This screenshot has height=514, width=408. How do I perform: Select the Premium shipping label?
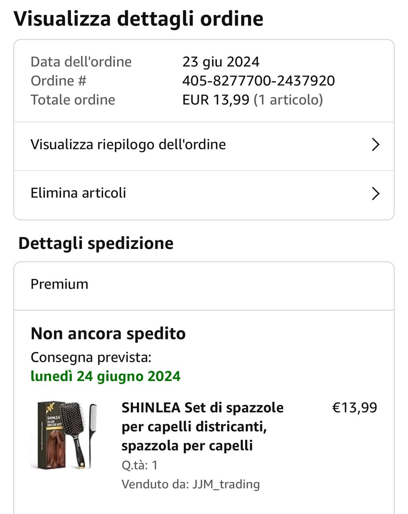coord(59,284)
